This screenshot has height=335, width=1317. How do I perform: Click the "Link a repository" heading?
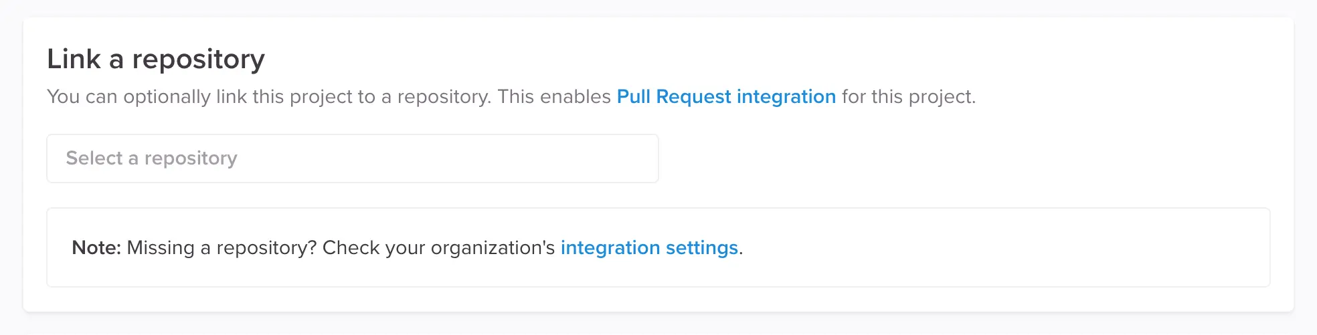[x=156, y=60]
